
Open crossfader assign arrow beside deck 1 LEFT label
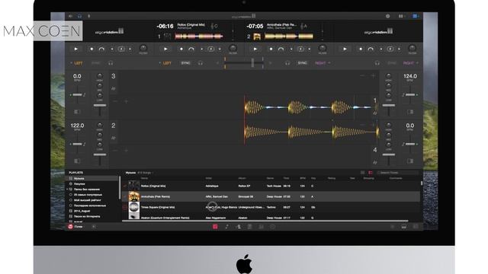pyautogui.click(x=160, y=63)
